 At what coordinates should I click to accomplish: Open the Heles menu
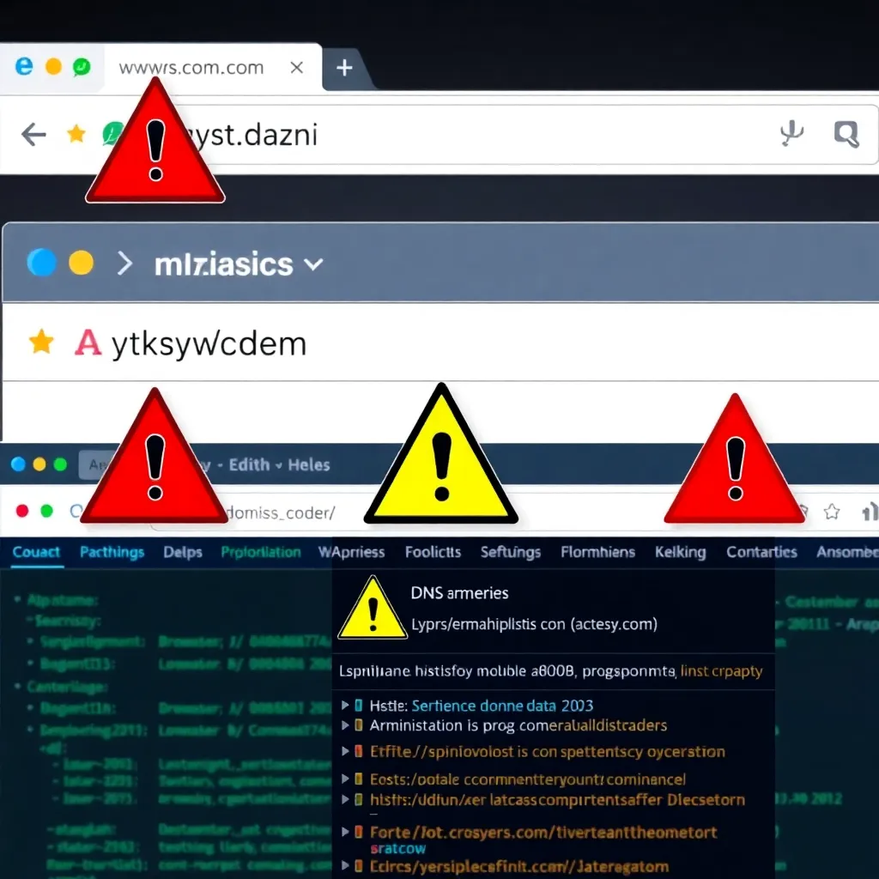point(308,464)
